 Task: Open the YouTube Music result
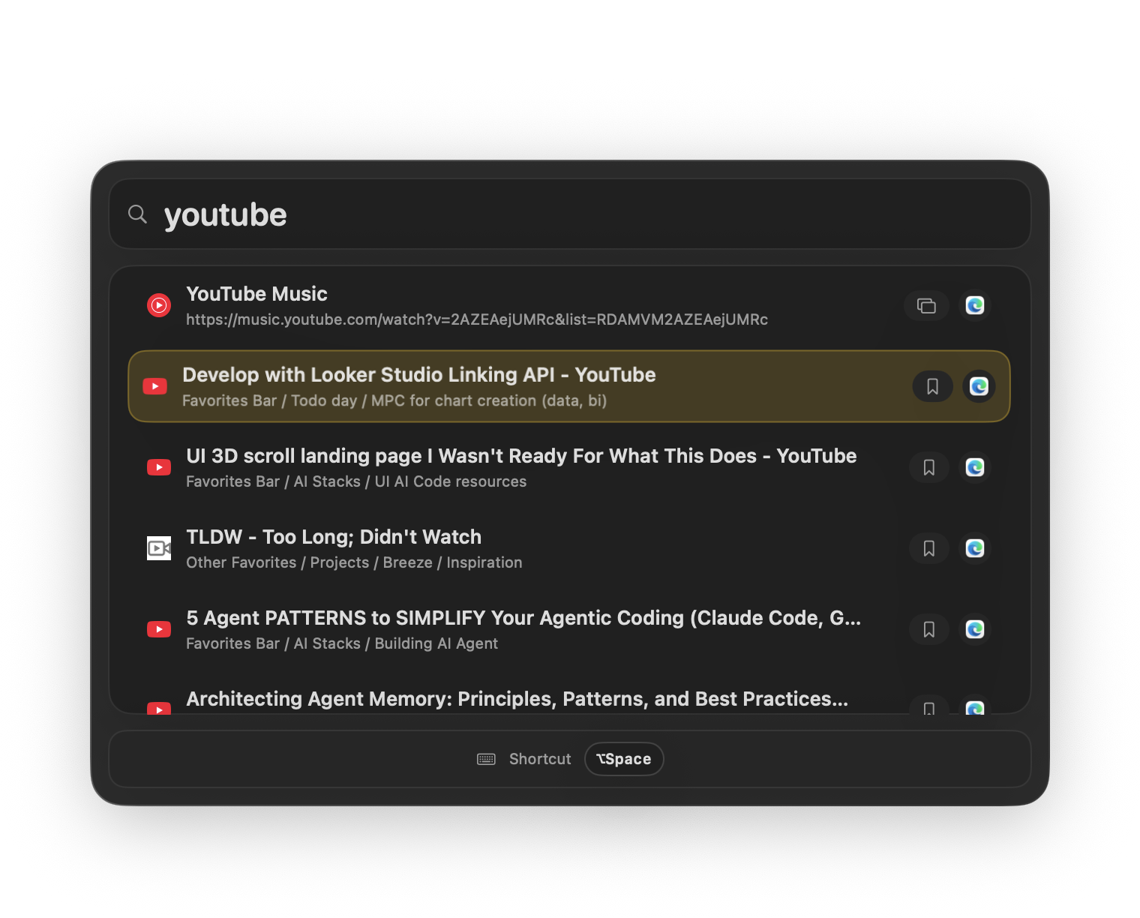tap(569, 305)
